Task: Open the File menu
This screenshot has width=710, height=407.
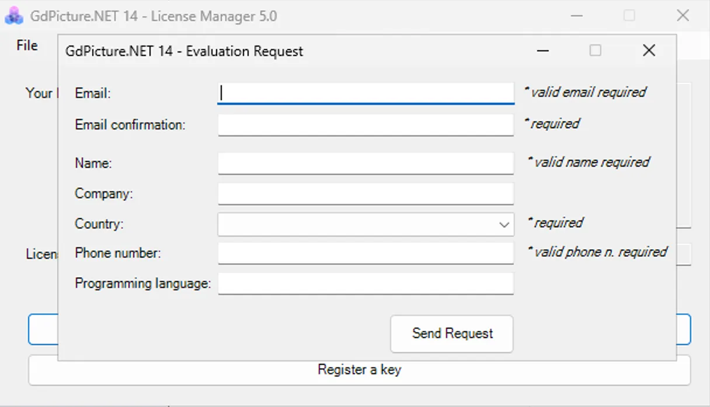Action: (27, 45)
